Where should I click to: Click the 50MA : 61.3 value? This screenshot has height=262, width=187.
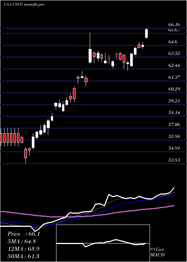coord(23,256)
